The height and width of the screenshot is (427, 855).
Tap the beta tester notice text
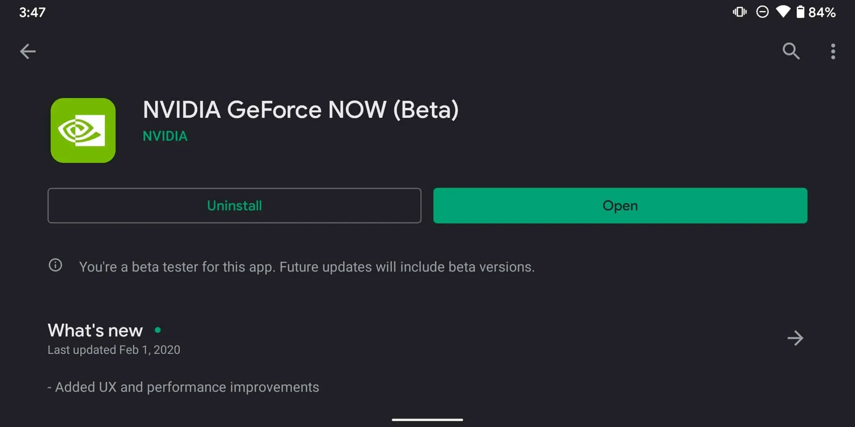click(307, 267)
